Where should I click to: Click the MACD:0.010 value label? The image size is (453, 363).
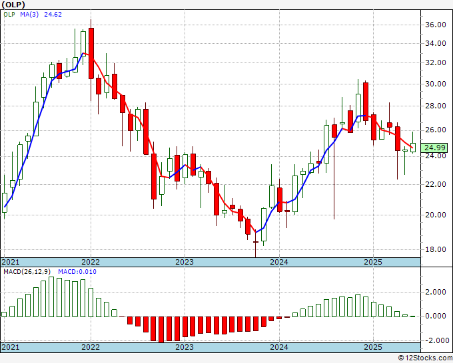point(77,272)
